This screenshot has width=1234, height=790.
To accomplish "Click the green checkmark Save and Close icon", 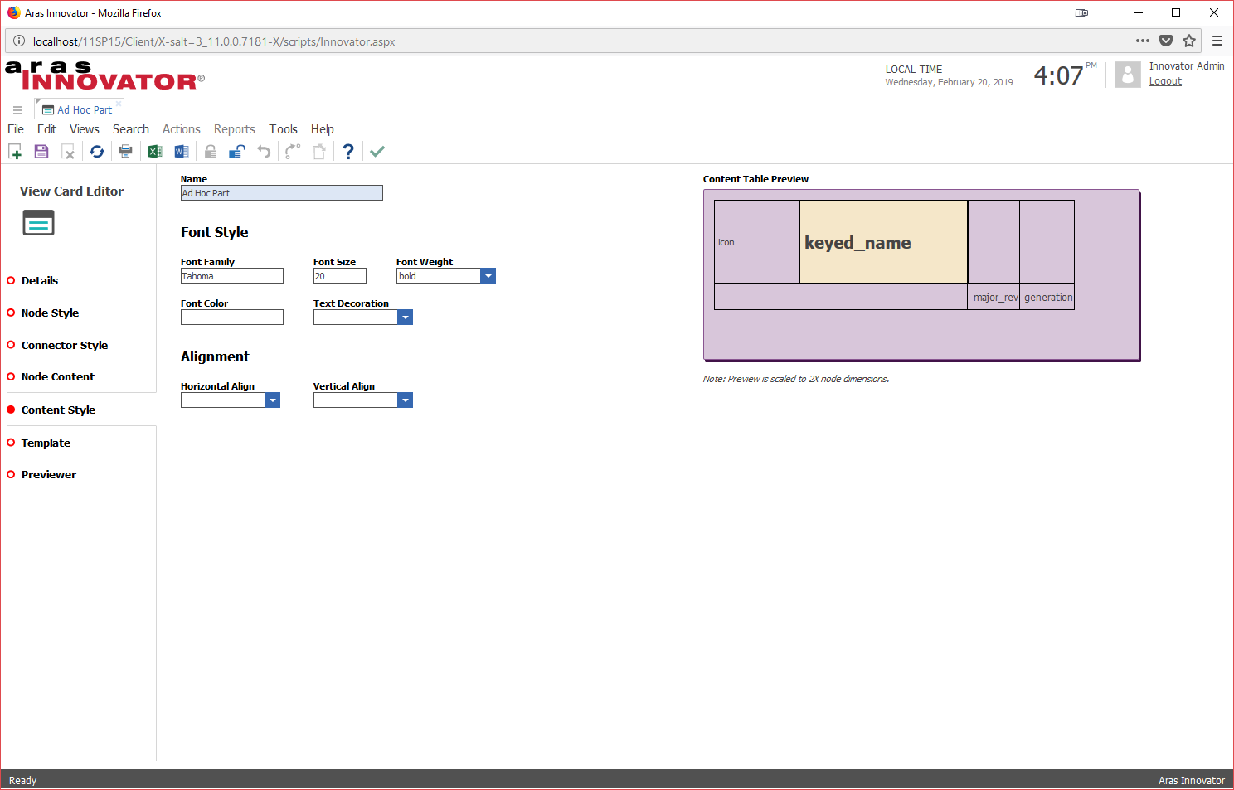I will [377, 151].
